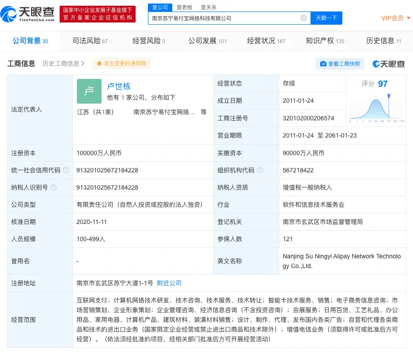Click the TianYanCha logo in header

(28, 14)
